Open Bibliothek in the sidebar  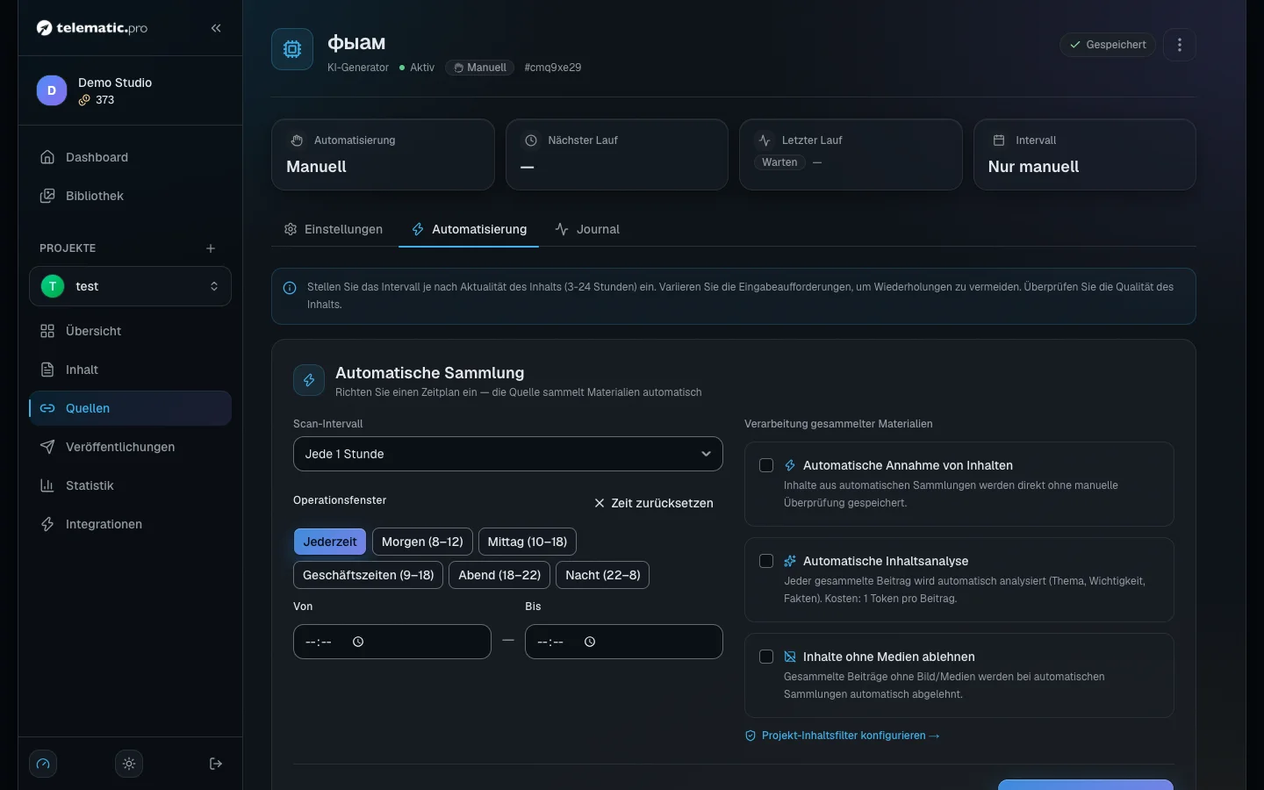pyautogui.click(x=130, y=196)
